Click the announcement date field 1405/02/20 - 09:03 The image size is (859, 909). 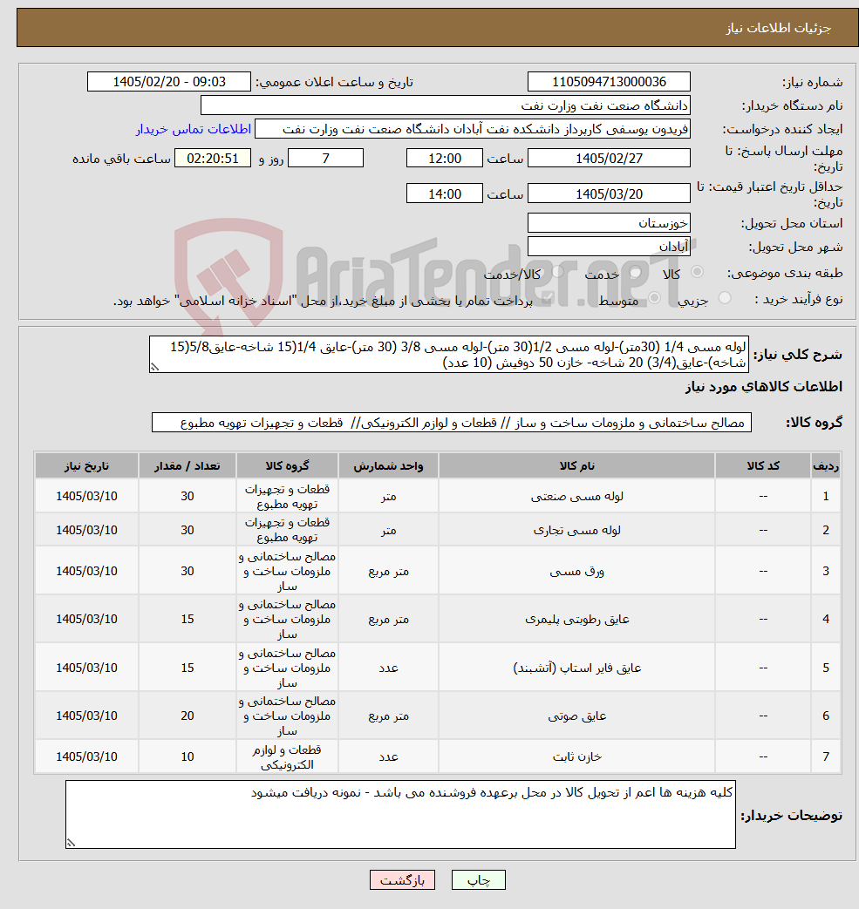pyautogui.click(x=169, y=82)
